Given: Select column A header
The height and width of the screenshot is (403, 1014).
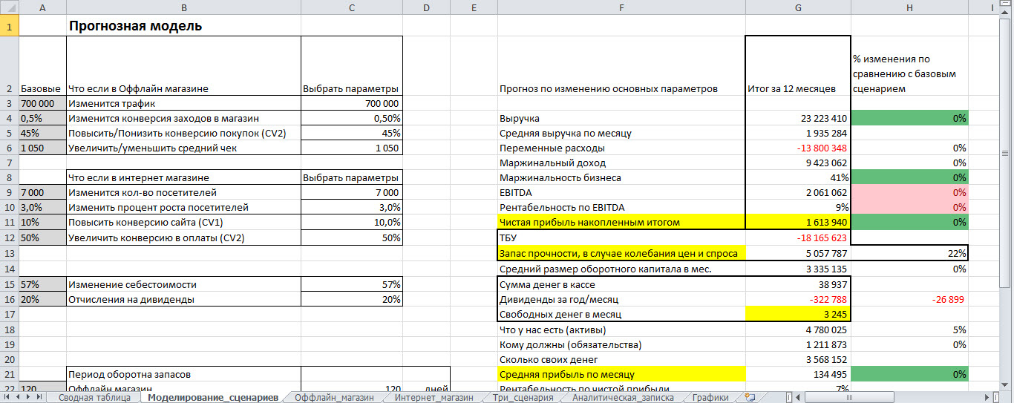Looking at the screenshot, I should click(42, 7).
